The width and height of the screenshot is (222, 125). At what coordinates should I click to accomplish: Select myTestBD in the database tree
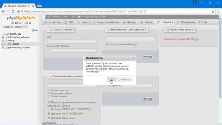tap(14, 44)
